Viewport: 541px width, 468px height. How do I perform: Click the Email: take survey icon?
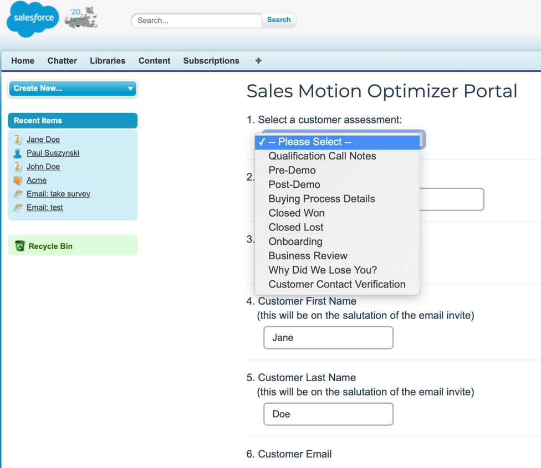18,194
